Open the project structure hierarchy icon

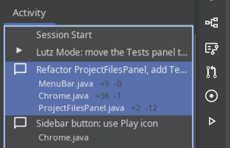(211, 23)
